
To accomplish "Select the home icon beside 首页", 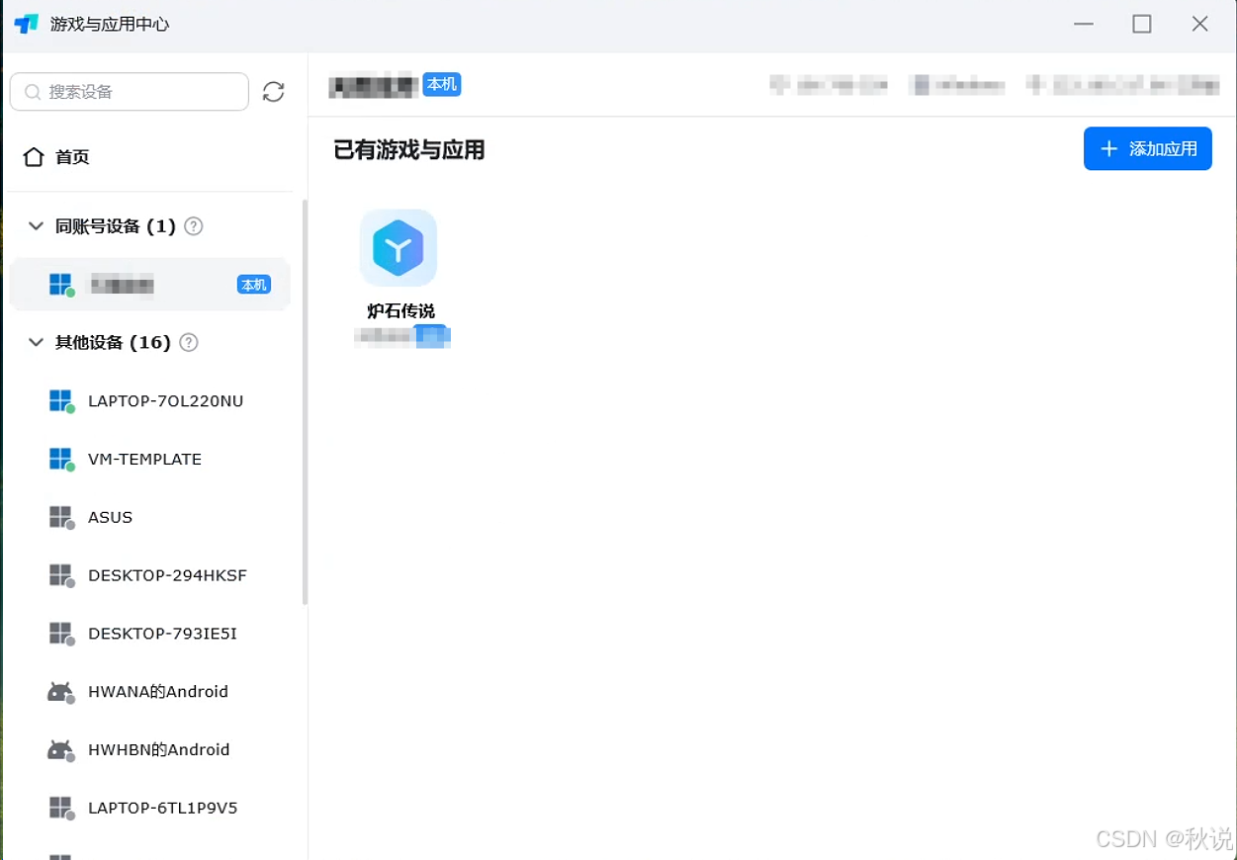I will tap(35, 156).
